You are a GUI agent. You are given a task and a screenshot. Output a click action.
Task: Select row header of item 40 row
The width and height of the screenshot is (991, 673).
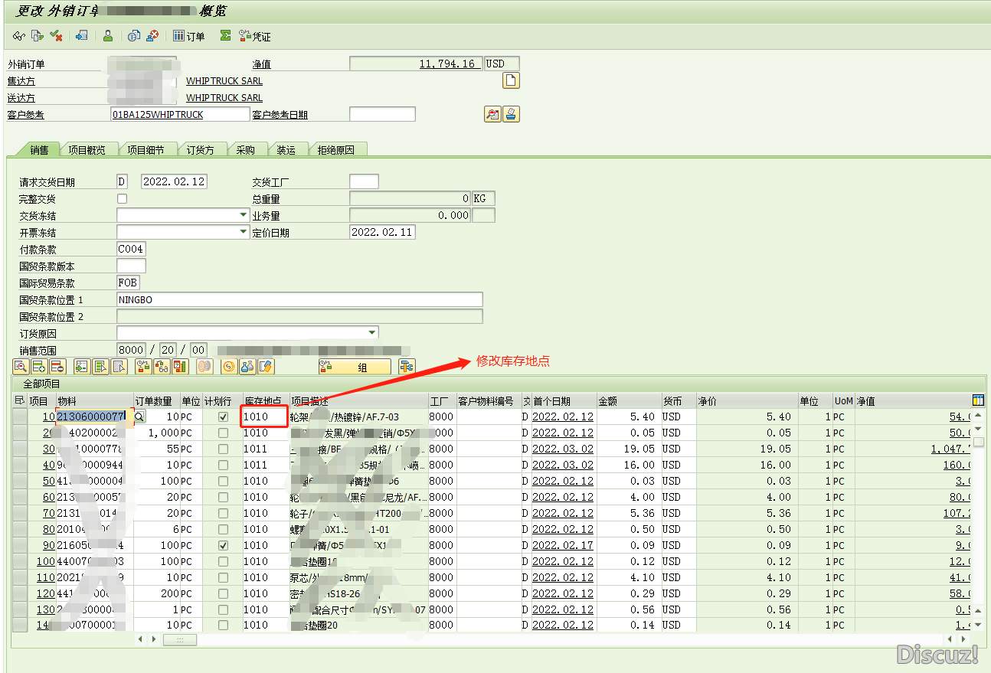tap(20, 466)
